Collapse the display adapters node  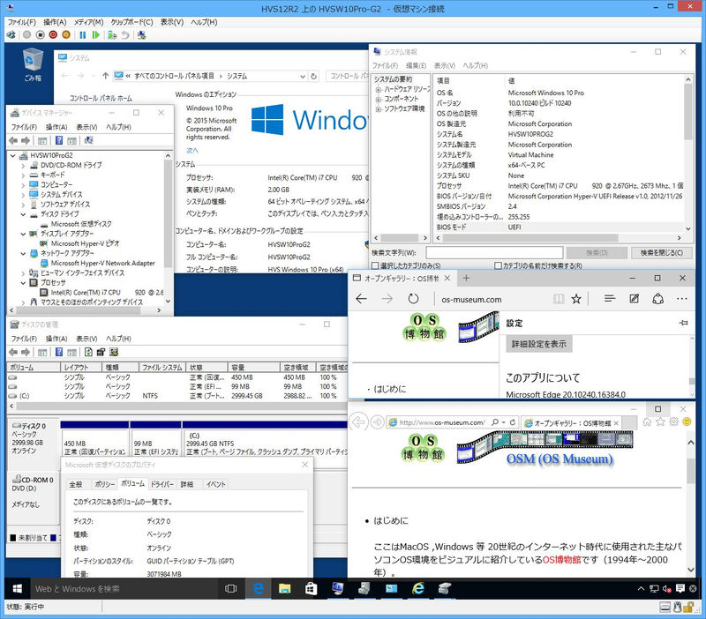[x=23, y=234]
